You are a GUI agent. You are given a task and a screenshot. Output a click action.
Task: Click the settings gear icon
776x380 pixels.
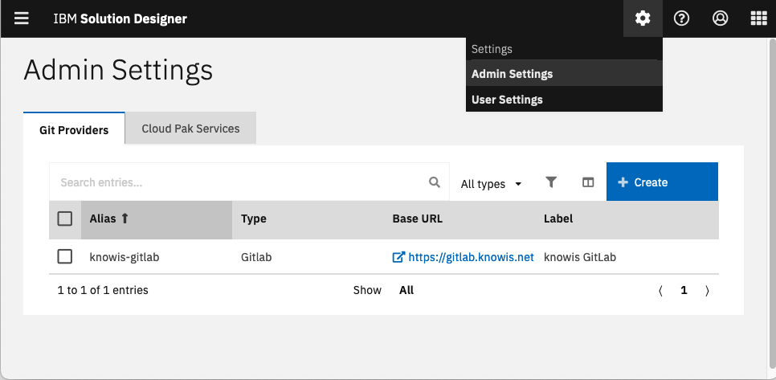[643, 18]
